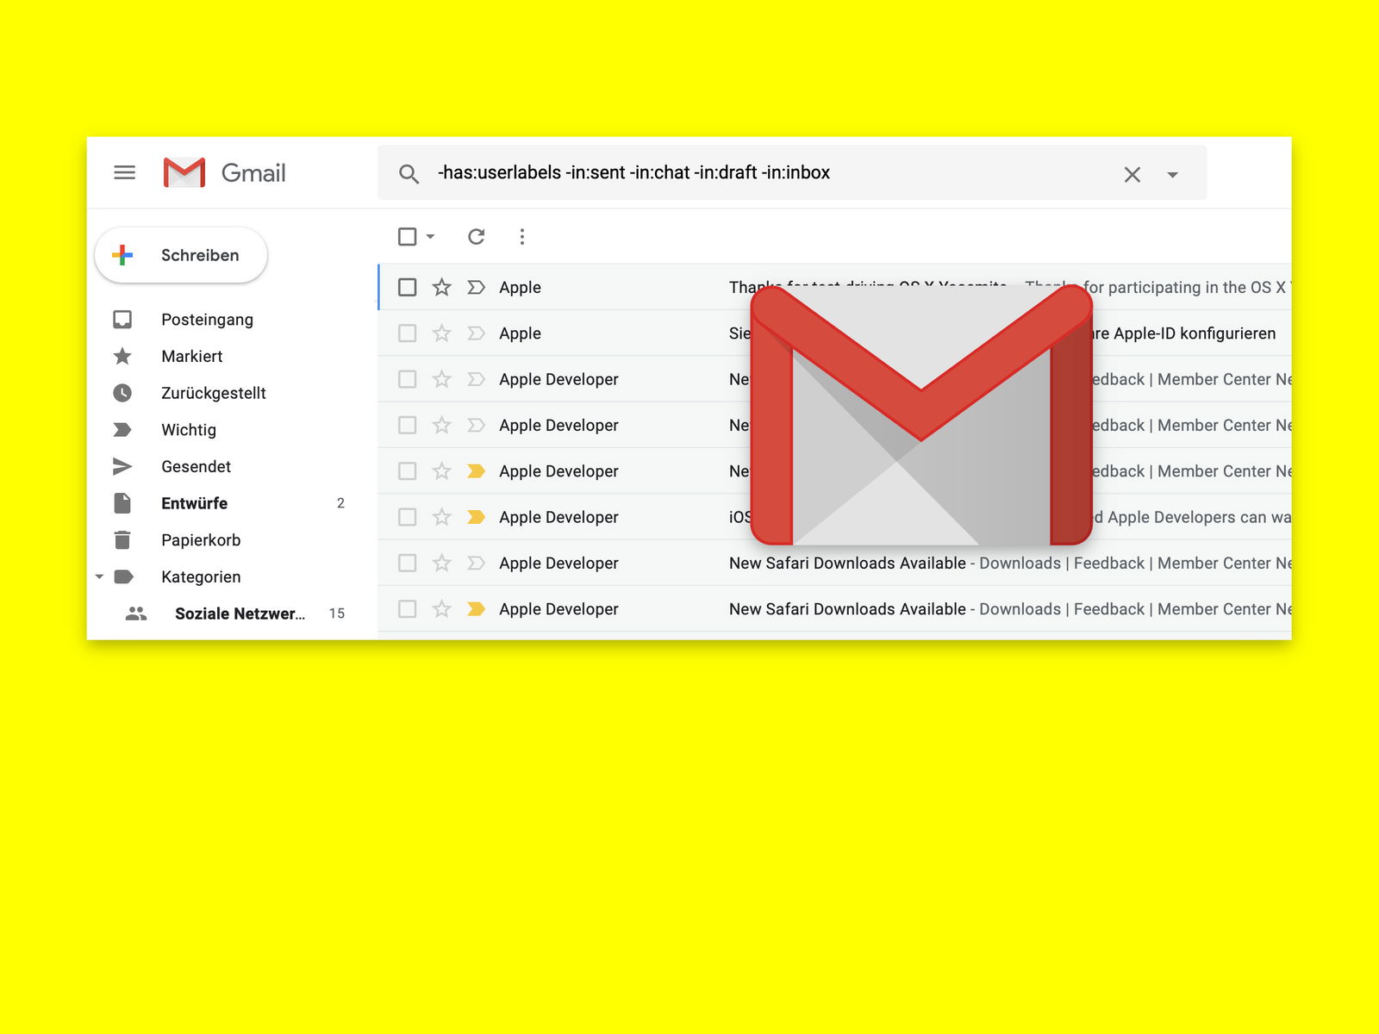Open Wichtig folder
The height and width of the screenshot is (1034, 1379).
point(189,430)
